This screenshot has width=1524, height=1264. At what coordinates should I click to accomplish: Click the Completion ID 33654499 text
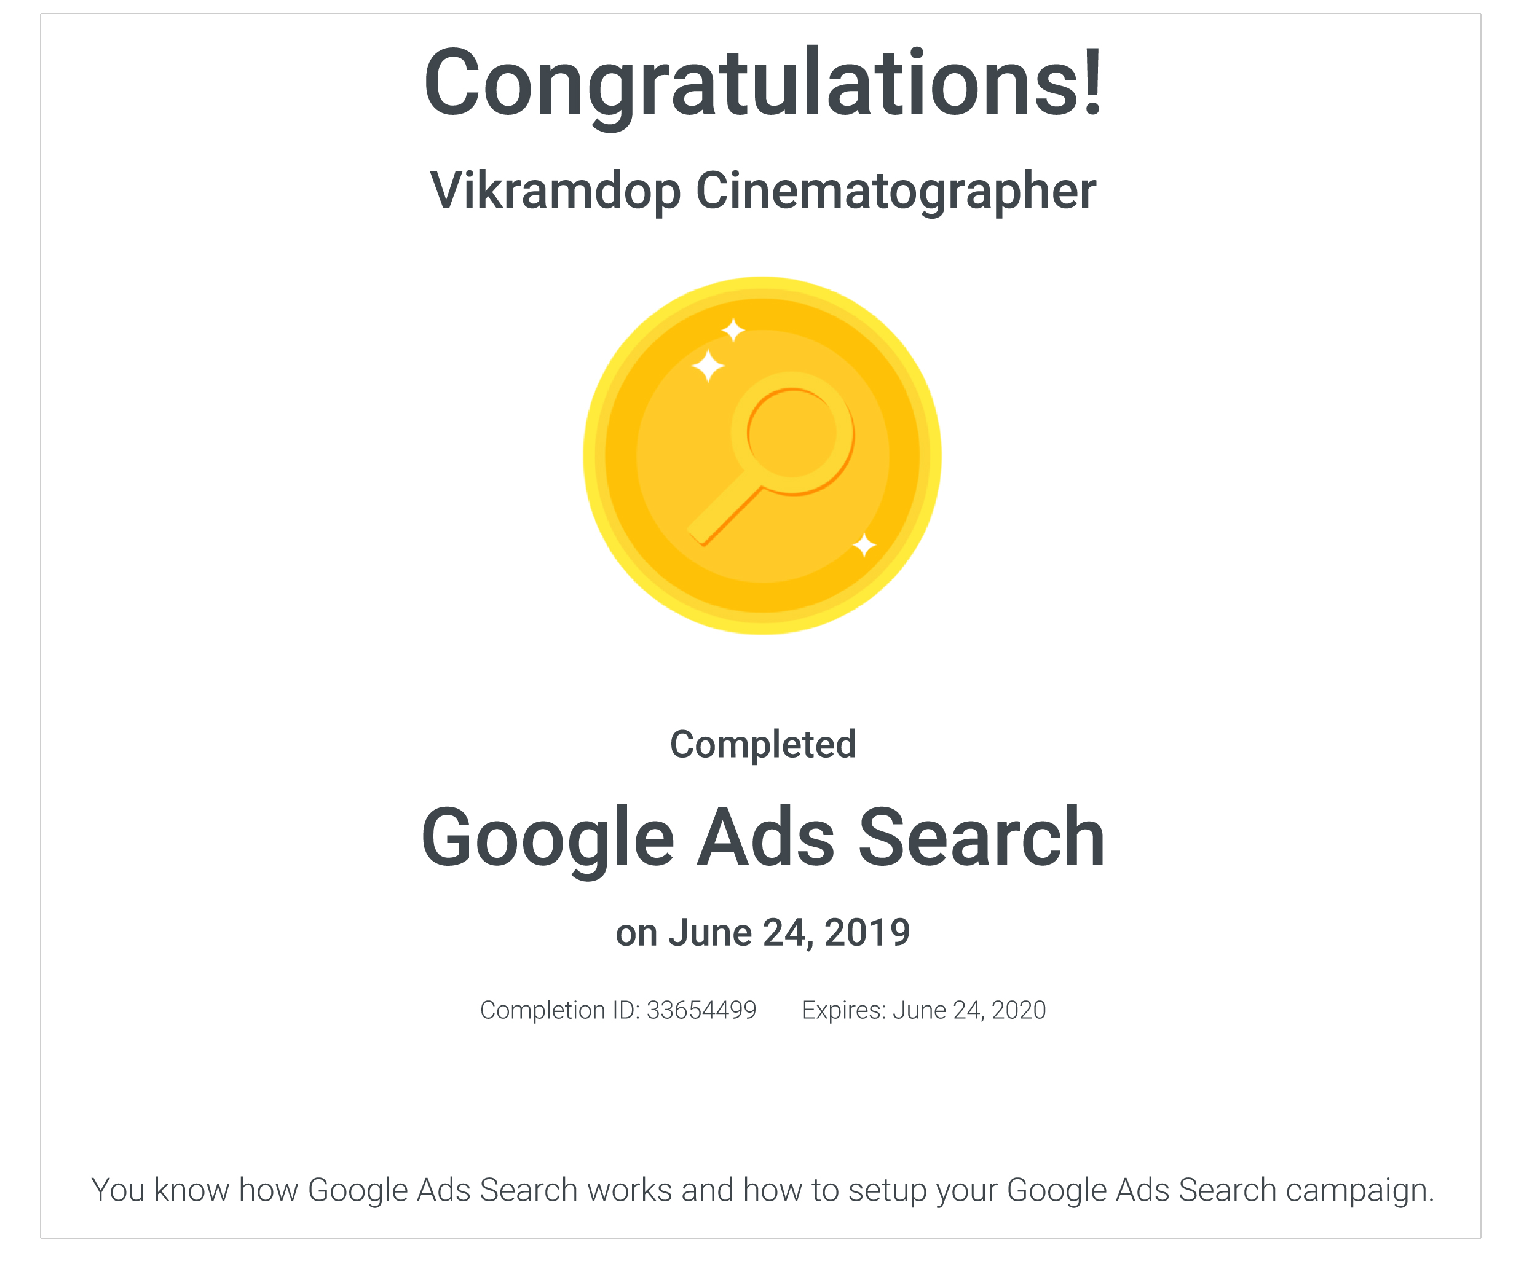(x=618, y=1010)
